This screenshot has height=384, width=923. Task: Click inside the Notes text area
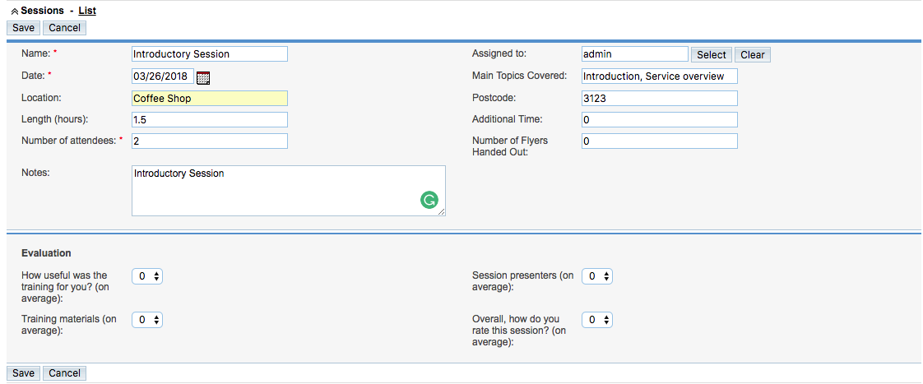pos(289,191)
